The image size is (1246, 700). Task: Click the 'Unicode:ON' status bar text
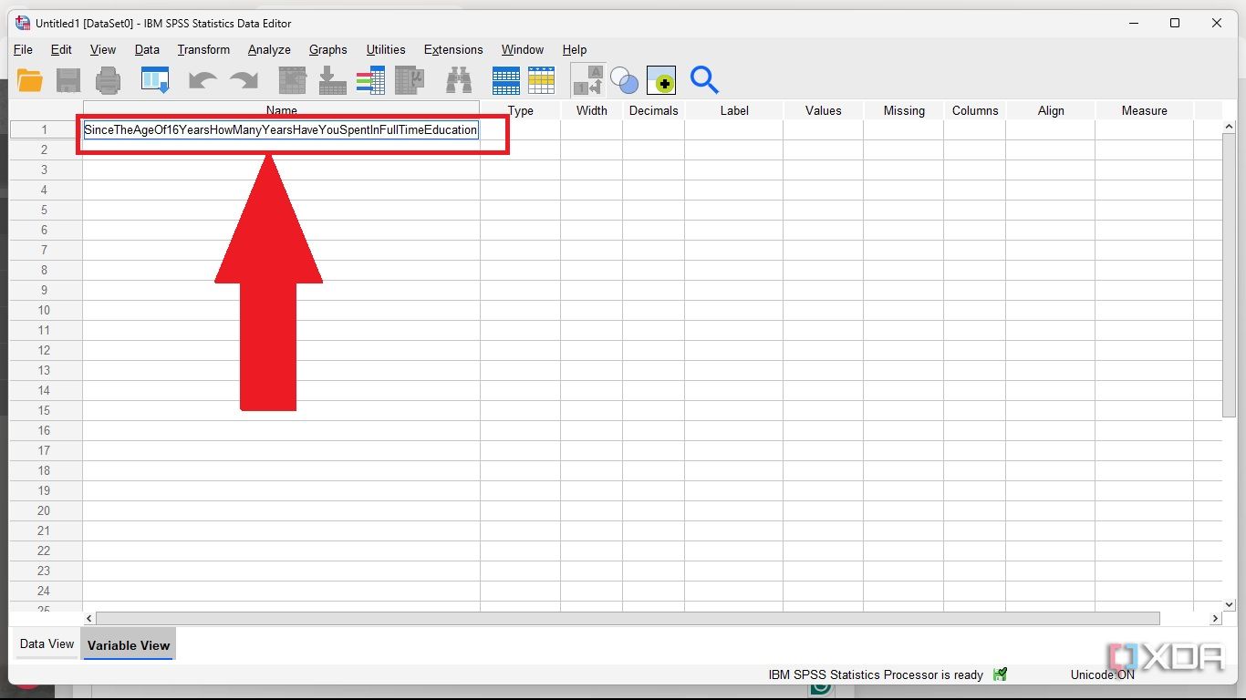tap(1102, 675)
